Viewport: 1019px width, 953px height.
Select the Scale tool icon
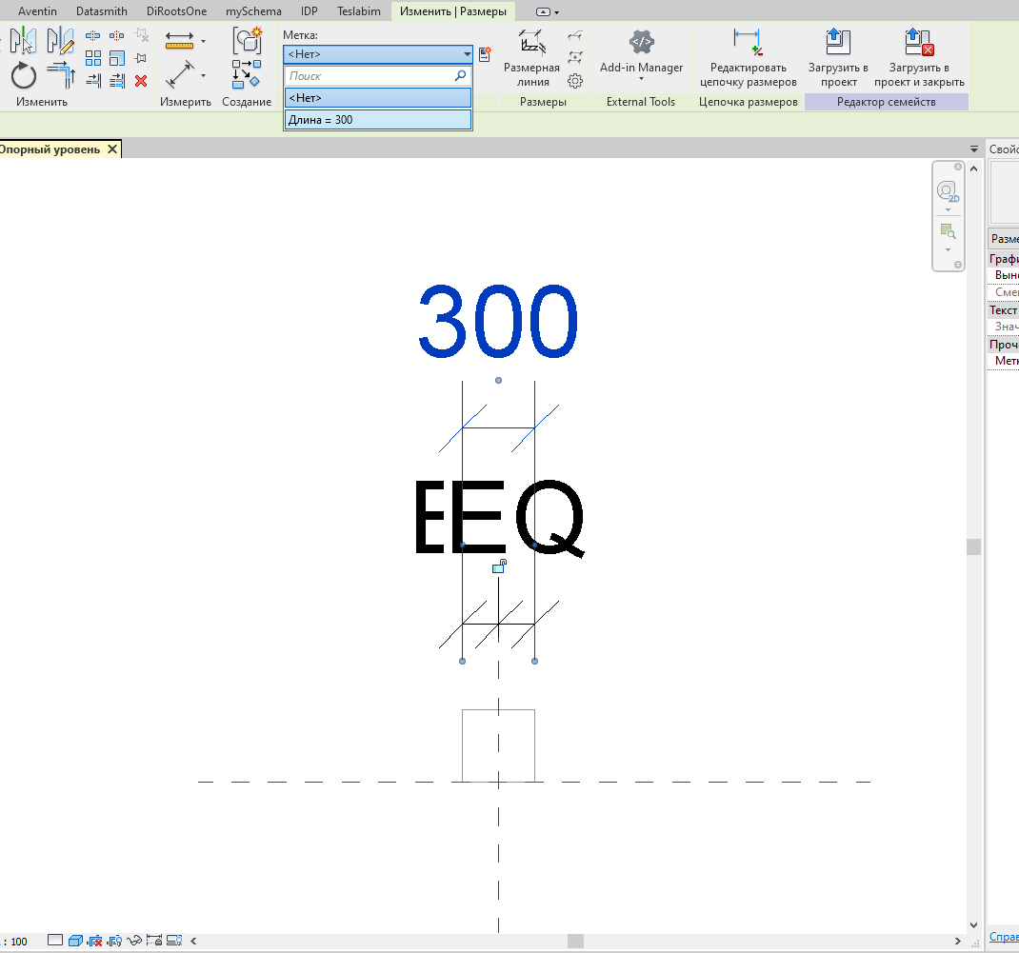tap(117, 58)
